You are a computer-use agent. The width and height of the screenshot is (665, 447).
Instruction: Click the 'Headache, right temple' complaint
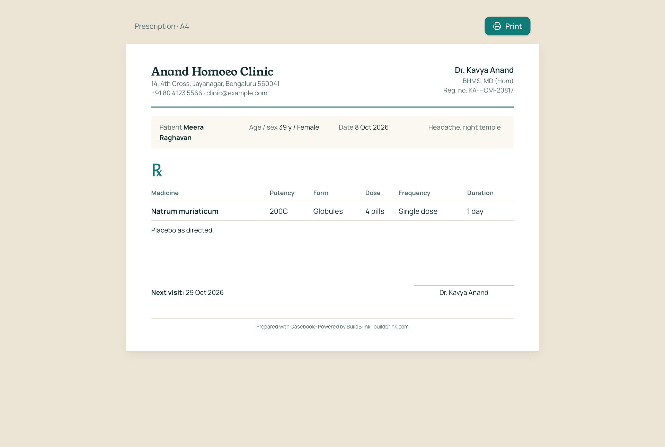tap(464, 127)
